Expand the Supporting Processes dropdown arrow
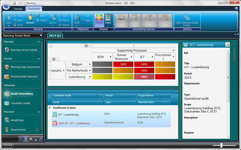 (174, 50)
